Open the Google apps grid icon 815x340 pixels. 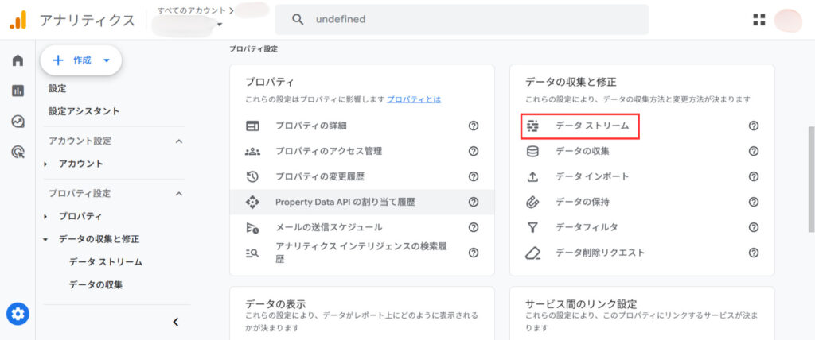(759, 20)
